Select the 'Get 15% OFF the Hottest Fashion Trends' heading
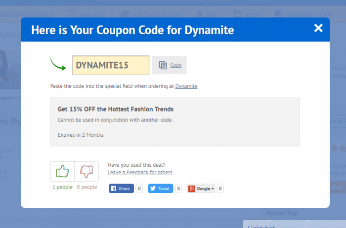The image size is (346, 228). pyautogui.click(x=116, y=109)
